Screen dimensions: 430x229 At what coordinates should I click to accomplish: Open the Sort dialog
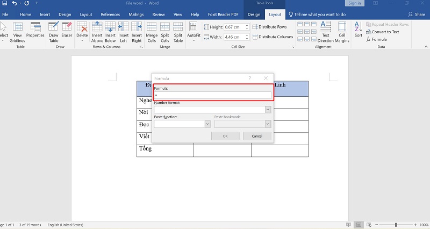(358, 30)
